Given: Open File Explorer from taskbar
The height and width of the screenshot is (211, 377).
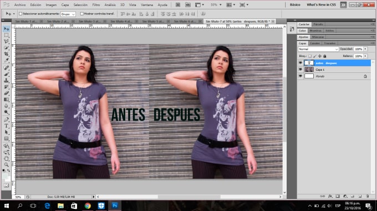Looking at the screenshot, I should [x=60, y=205].
